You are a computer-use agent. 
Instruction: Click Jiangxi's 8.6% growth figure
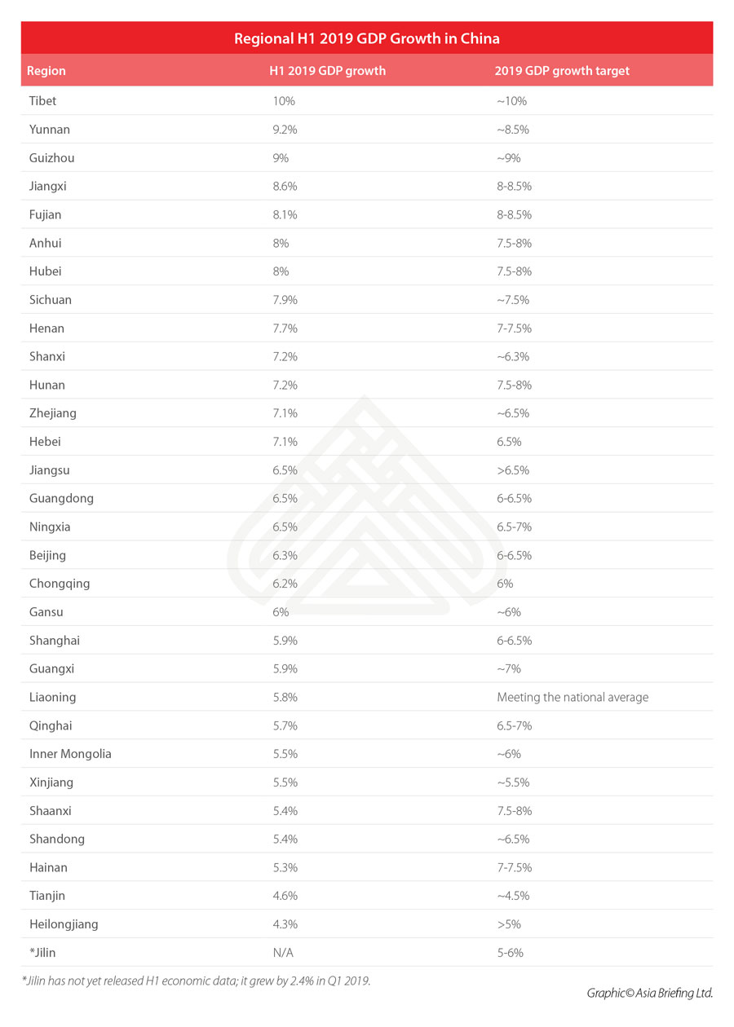[x=285, y=187]
